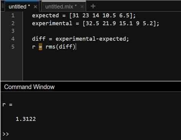The width and height of the screenshot is (181, 140).
Task: Click the 1.3122 output value
Action: (26, 119)
